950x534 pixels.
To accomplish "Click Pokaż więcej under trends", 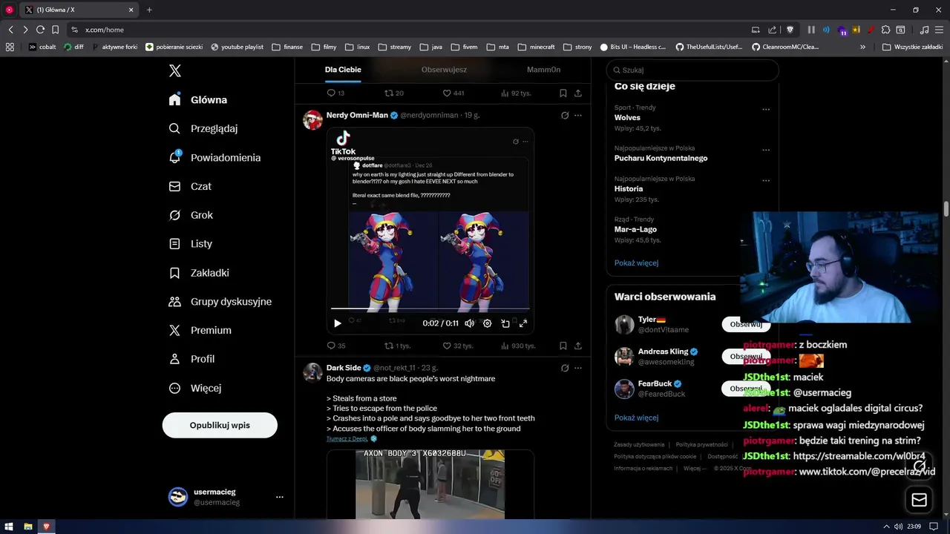I will pyautogui.click(x=636, y=263).
